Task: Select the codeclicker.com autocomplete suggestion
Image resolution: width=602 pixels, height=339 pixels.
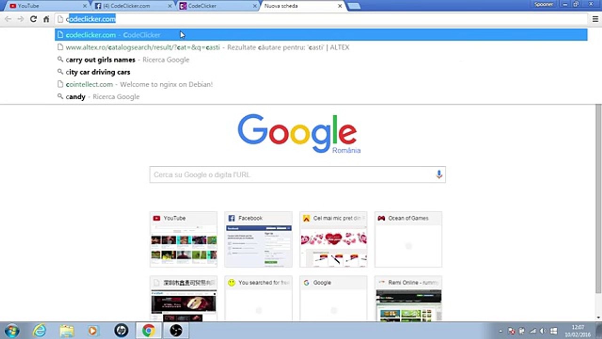Action: (x=321, y=35)
